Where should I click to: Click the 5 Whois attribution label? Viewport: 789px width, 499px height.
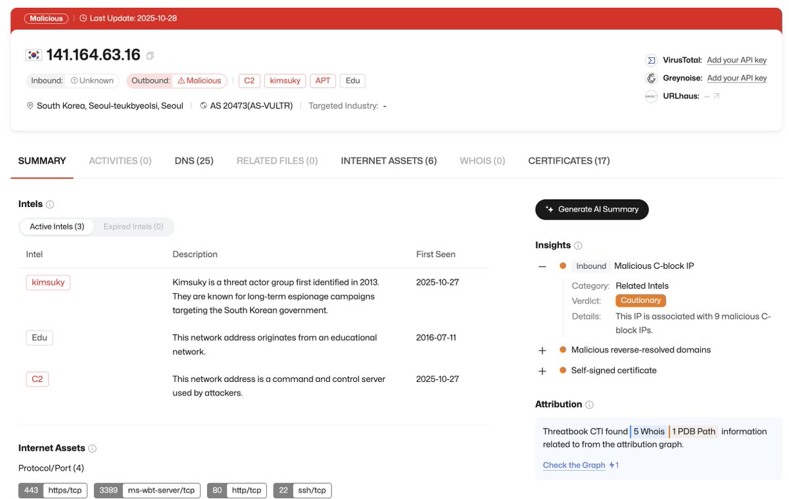tap(648, 432)
